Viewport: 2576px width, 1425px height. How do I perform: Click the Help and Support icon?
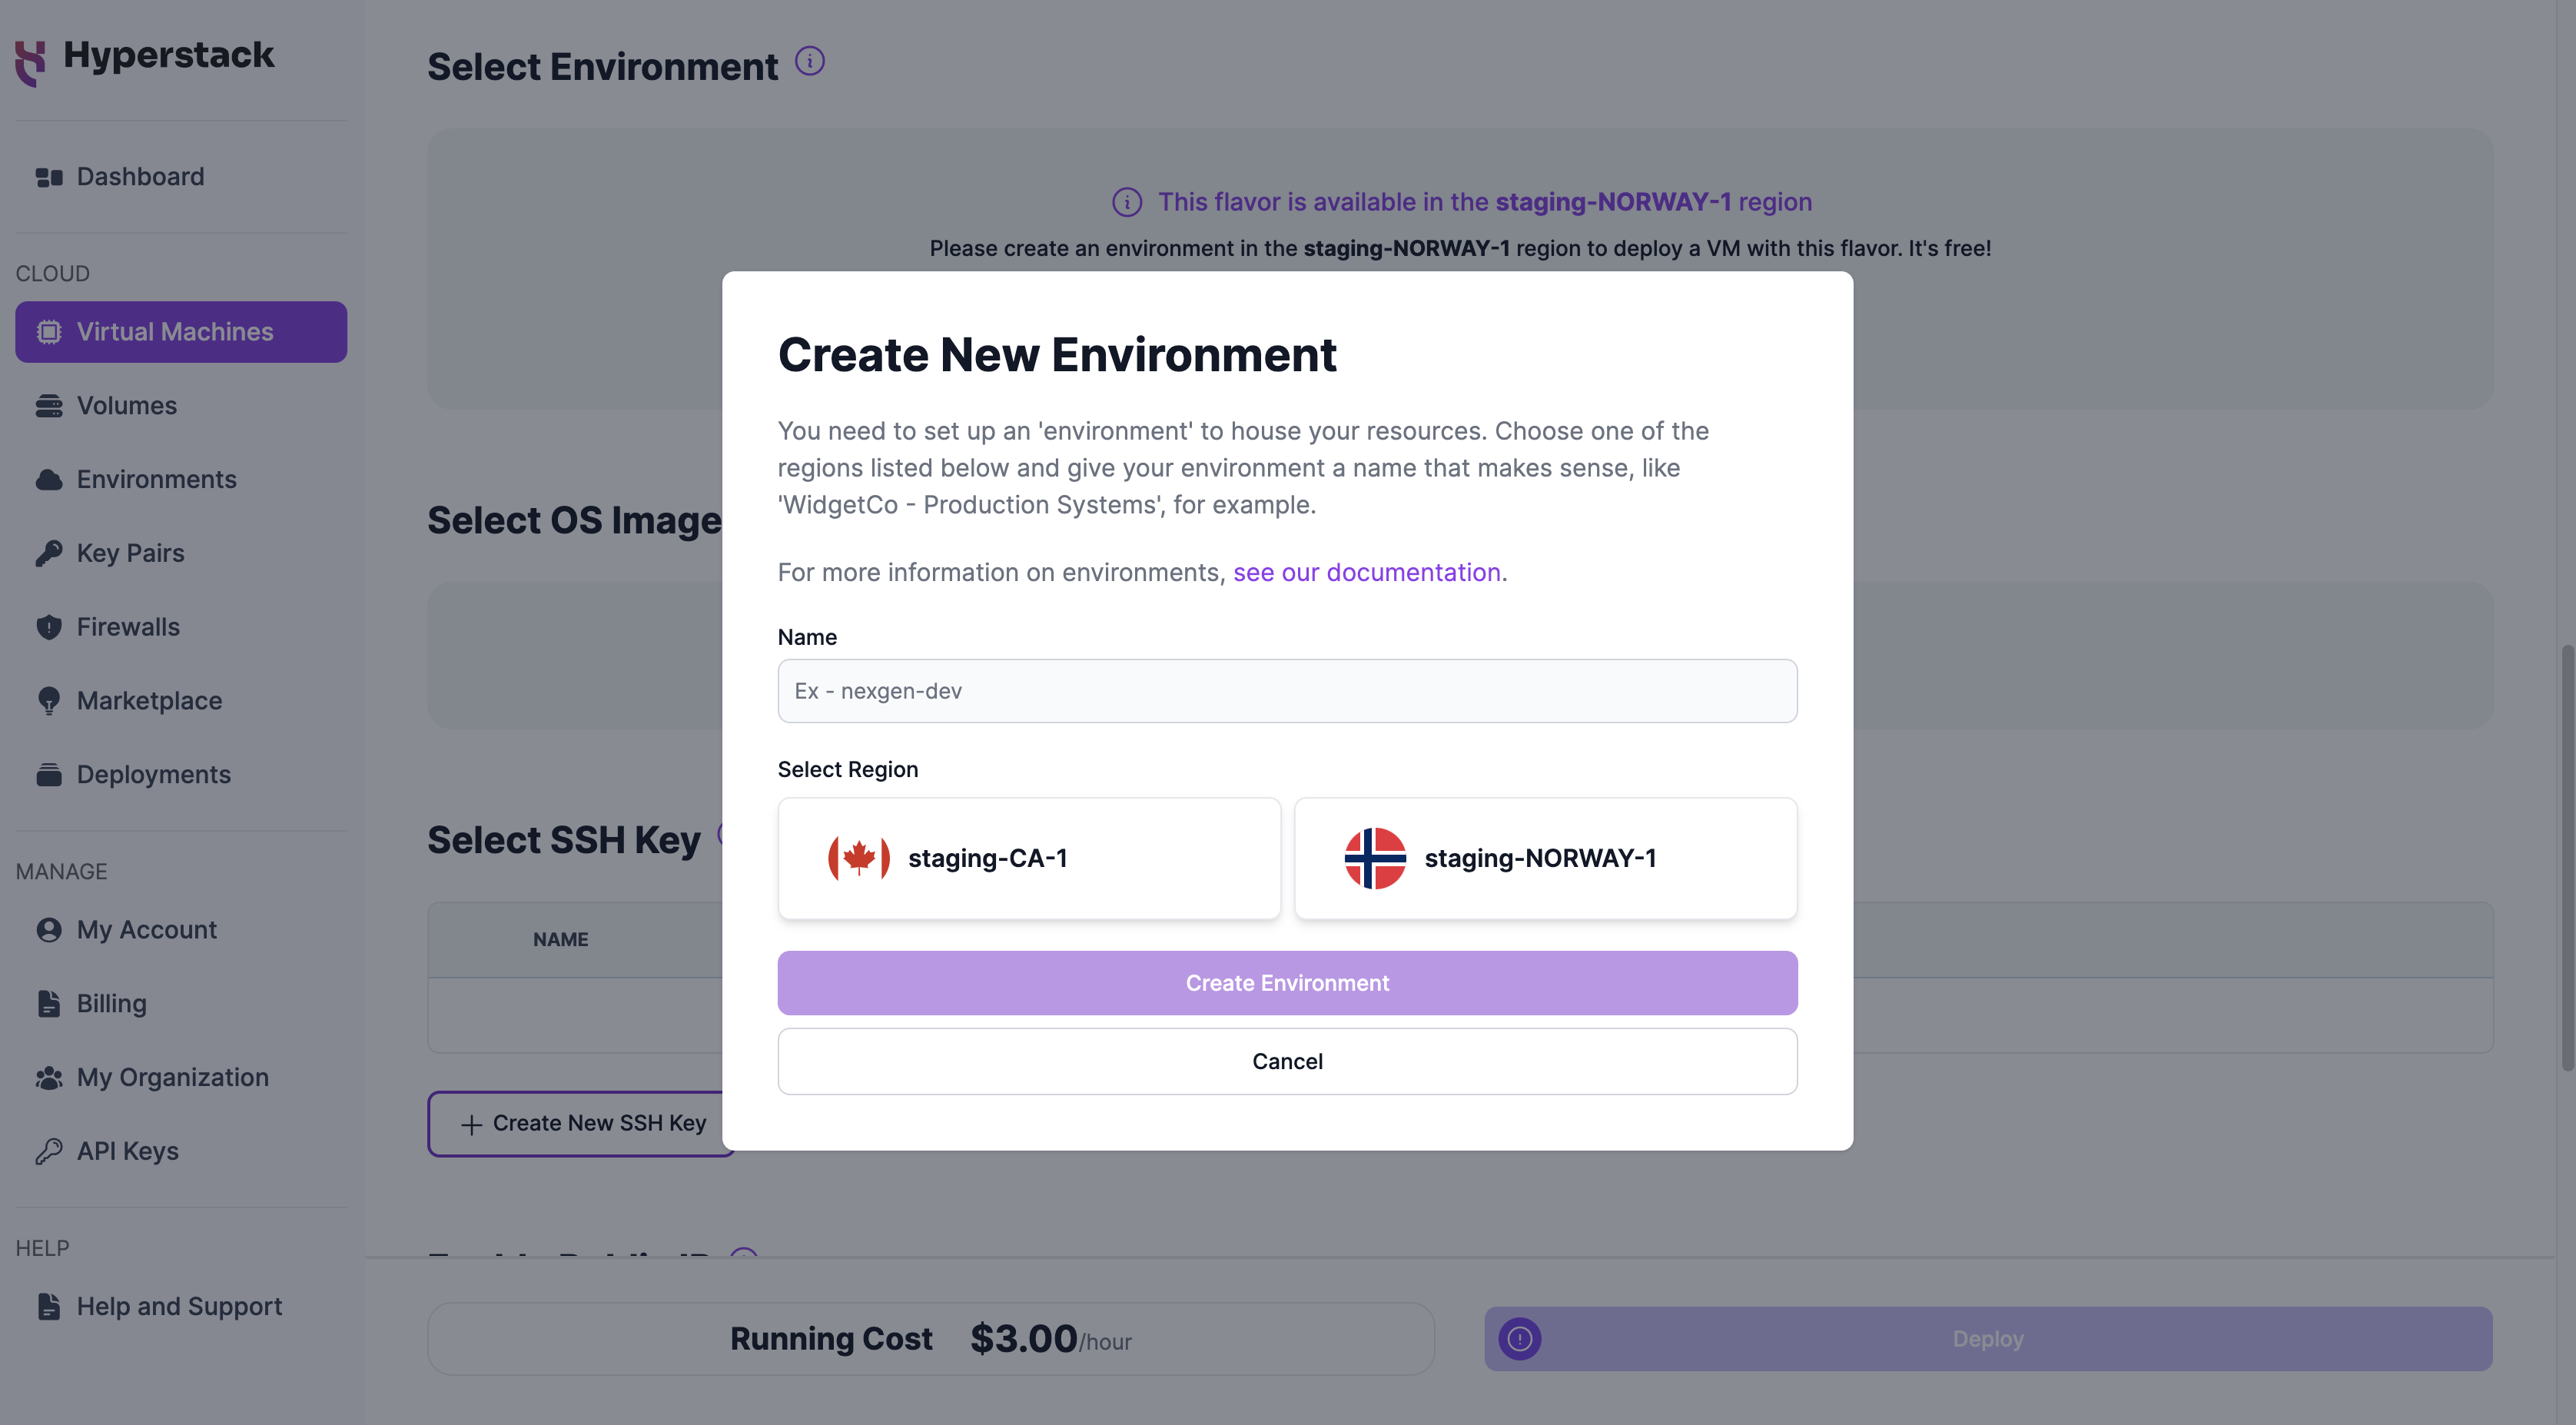tap(49, 1307)
